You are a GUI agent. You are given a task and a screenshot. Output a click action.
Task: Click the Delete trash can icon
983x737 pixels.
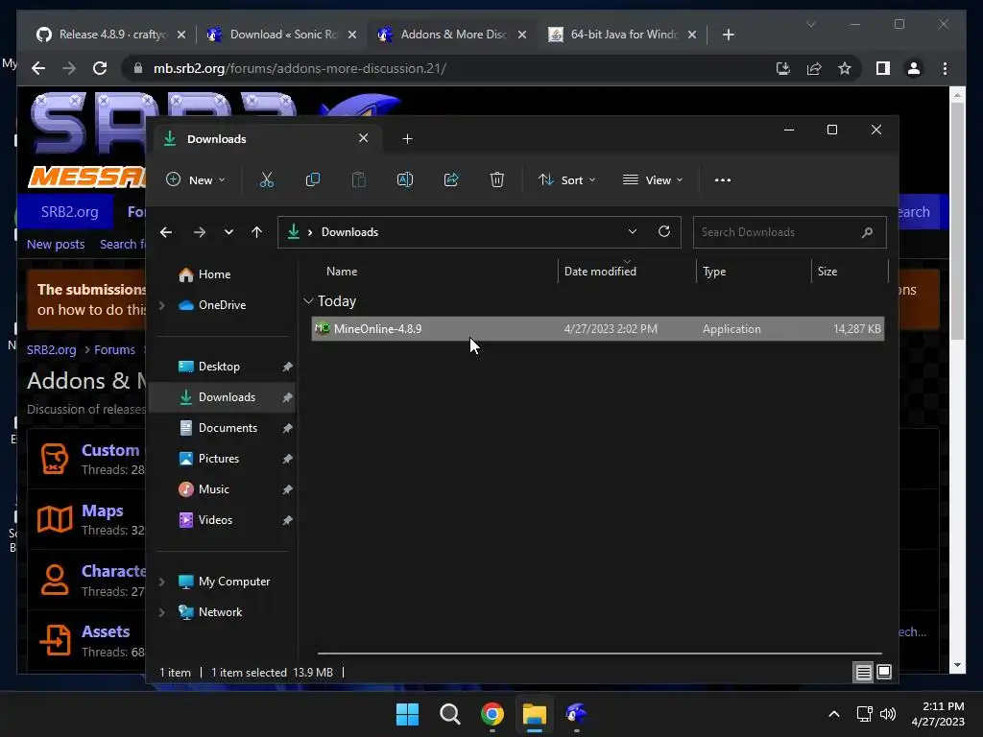[x=497, y=179]
